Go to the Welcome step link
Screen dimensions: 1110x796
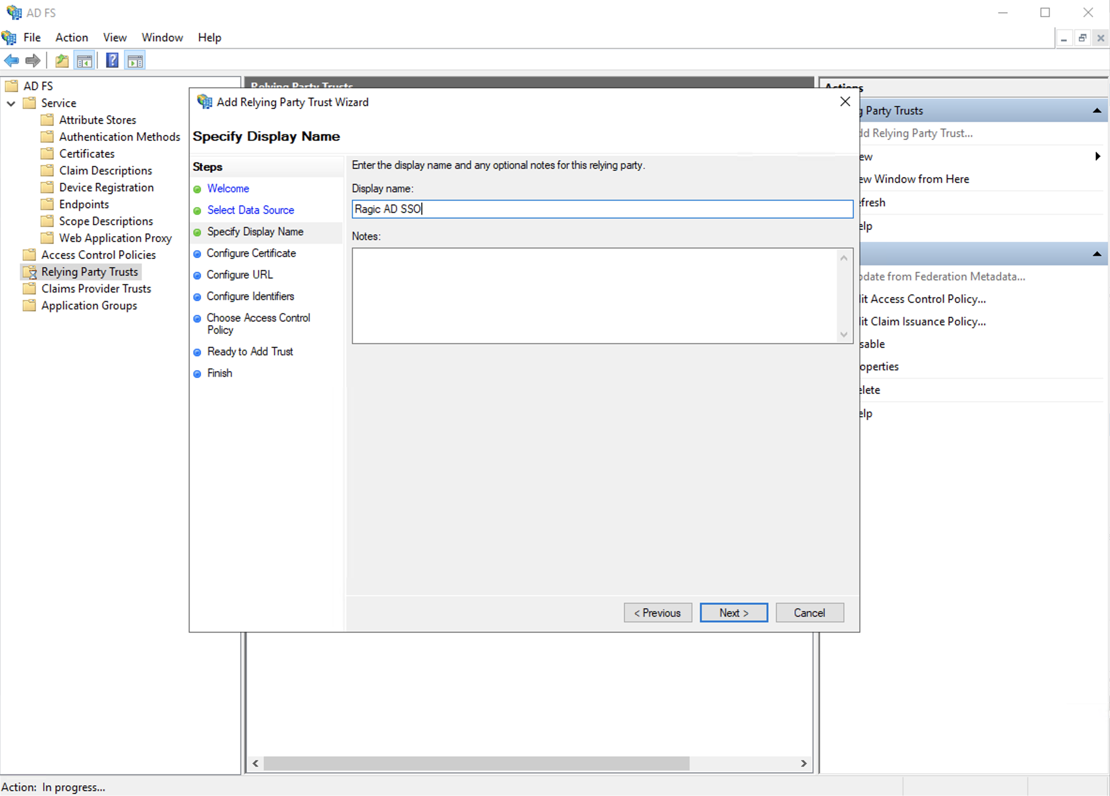click(x=228, y=188)
